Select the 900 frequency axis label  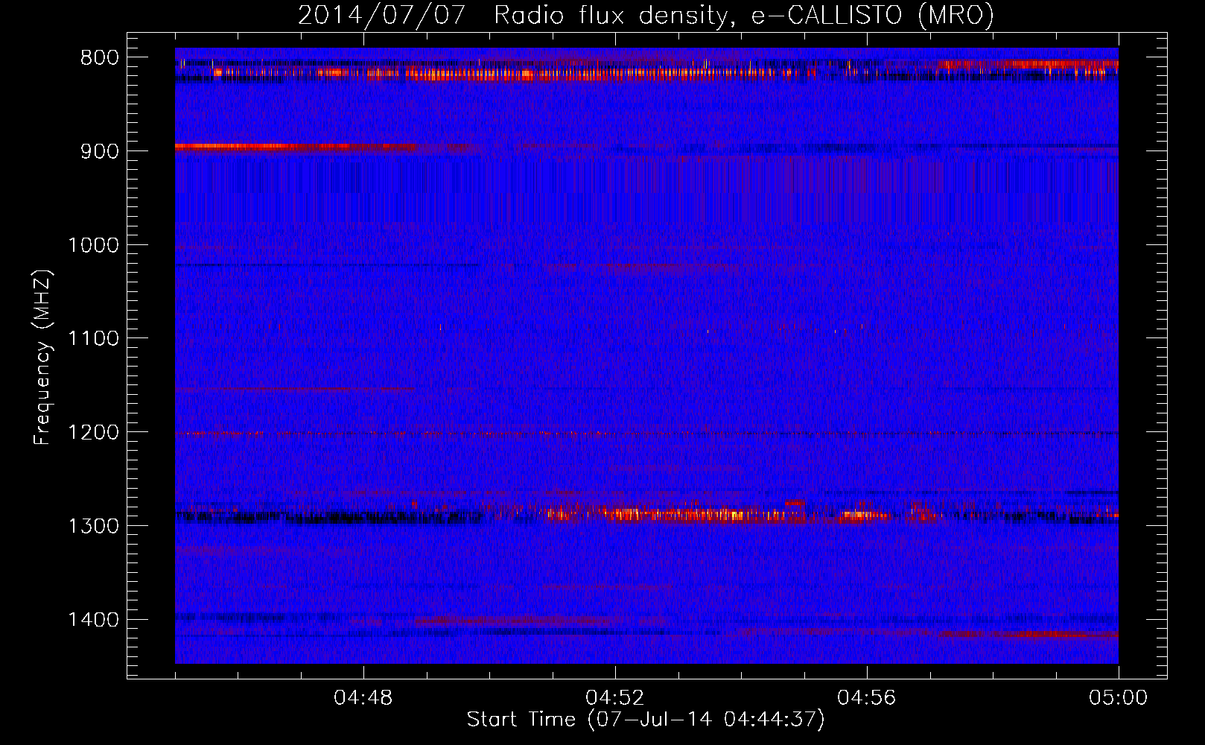coord(99,151)
